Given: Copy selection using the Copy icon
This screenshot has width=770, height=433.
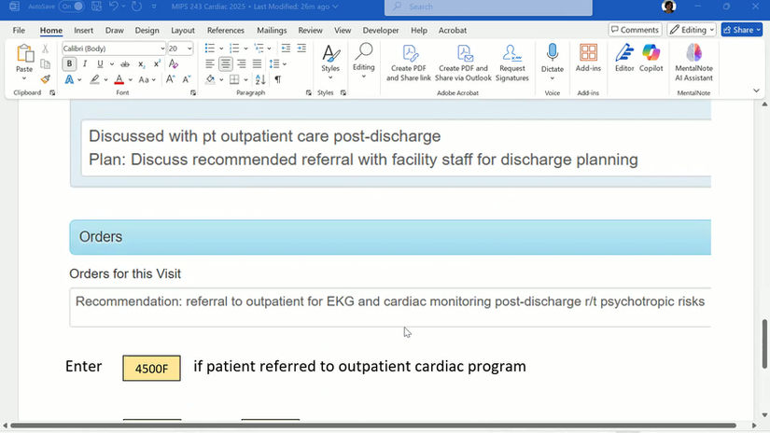Looking at the screenshot, I should [x=45, y=63].
